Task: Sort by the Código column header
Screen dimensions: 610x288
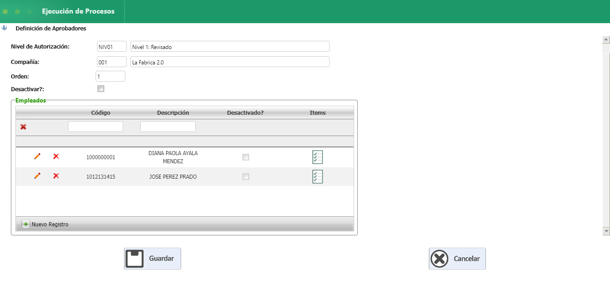Action: 101,112
